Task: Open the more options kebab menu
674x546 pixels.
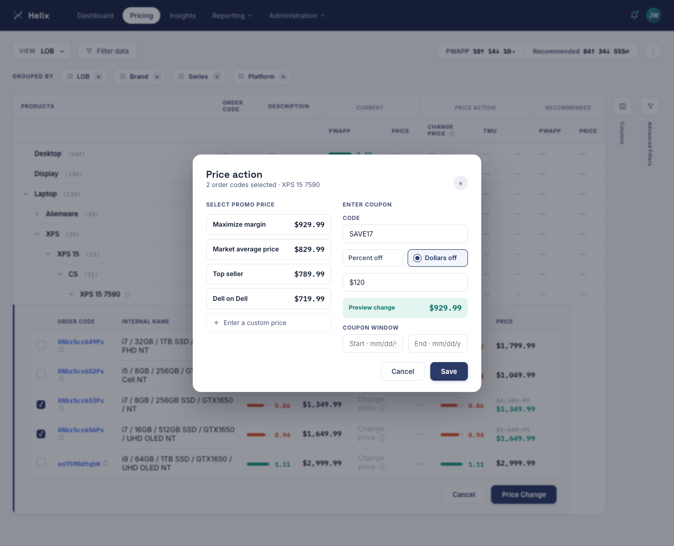Action: 653,51
